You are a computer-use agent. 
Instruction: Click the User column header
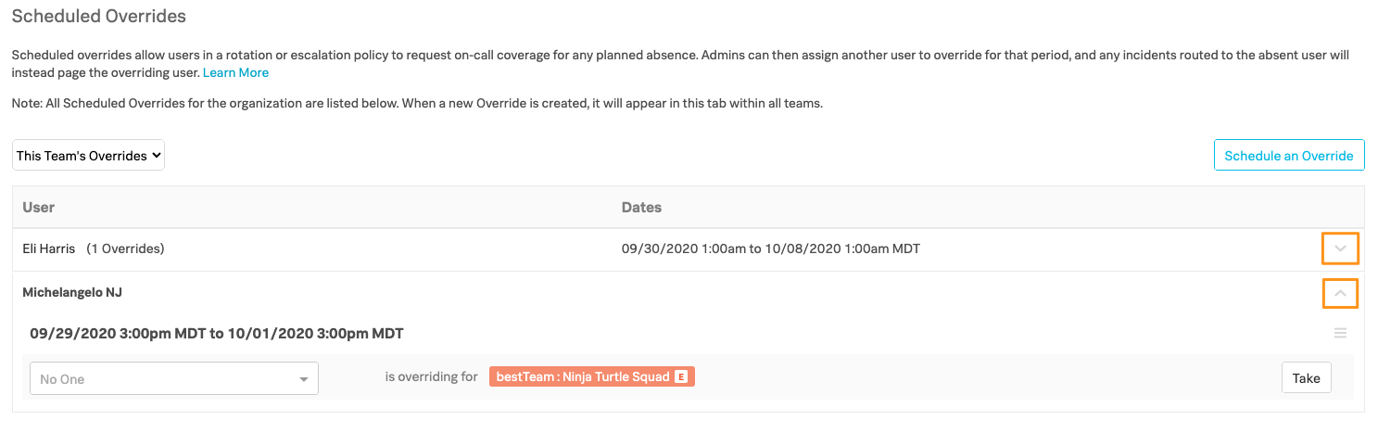point(39,208)
